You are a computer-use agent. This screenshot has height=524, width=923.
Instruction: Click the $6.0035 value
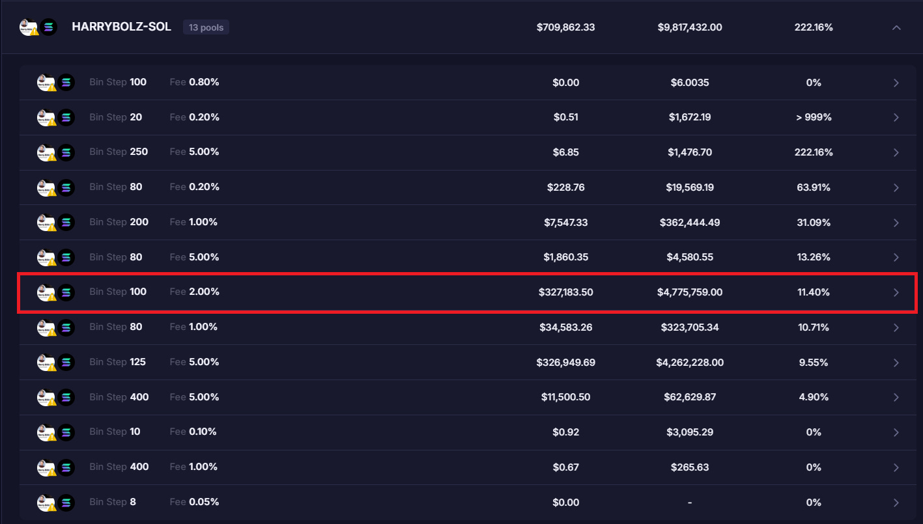[x=690, y=83]
